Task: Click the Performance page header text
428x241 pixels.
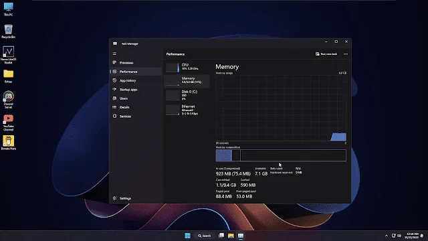Action: click(175, 54)
